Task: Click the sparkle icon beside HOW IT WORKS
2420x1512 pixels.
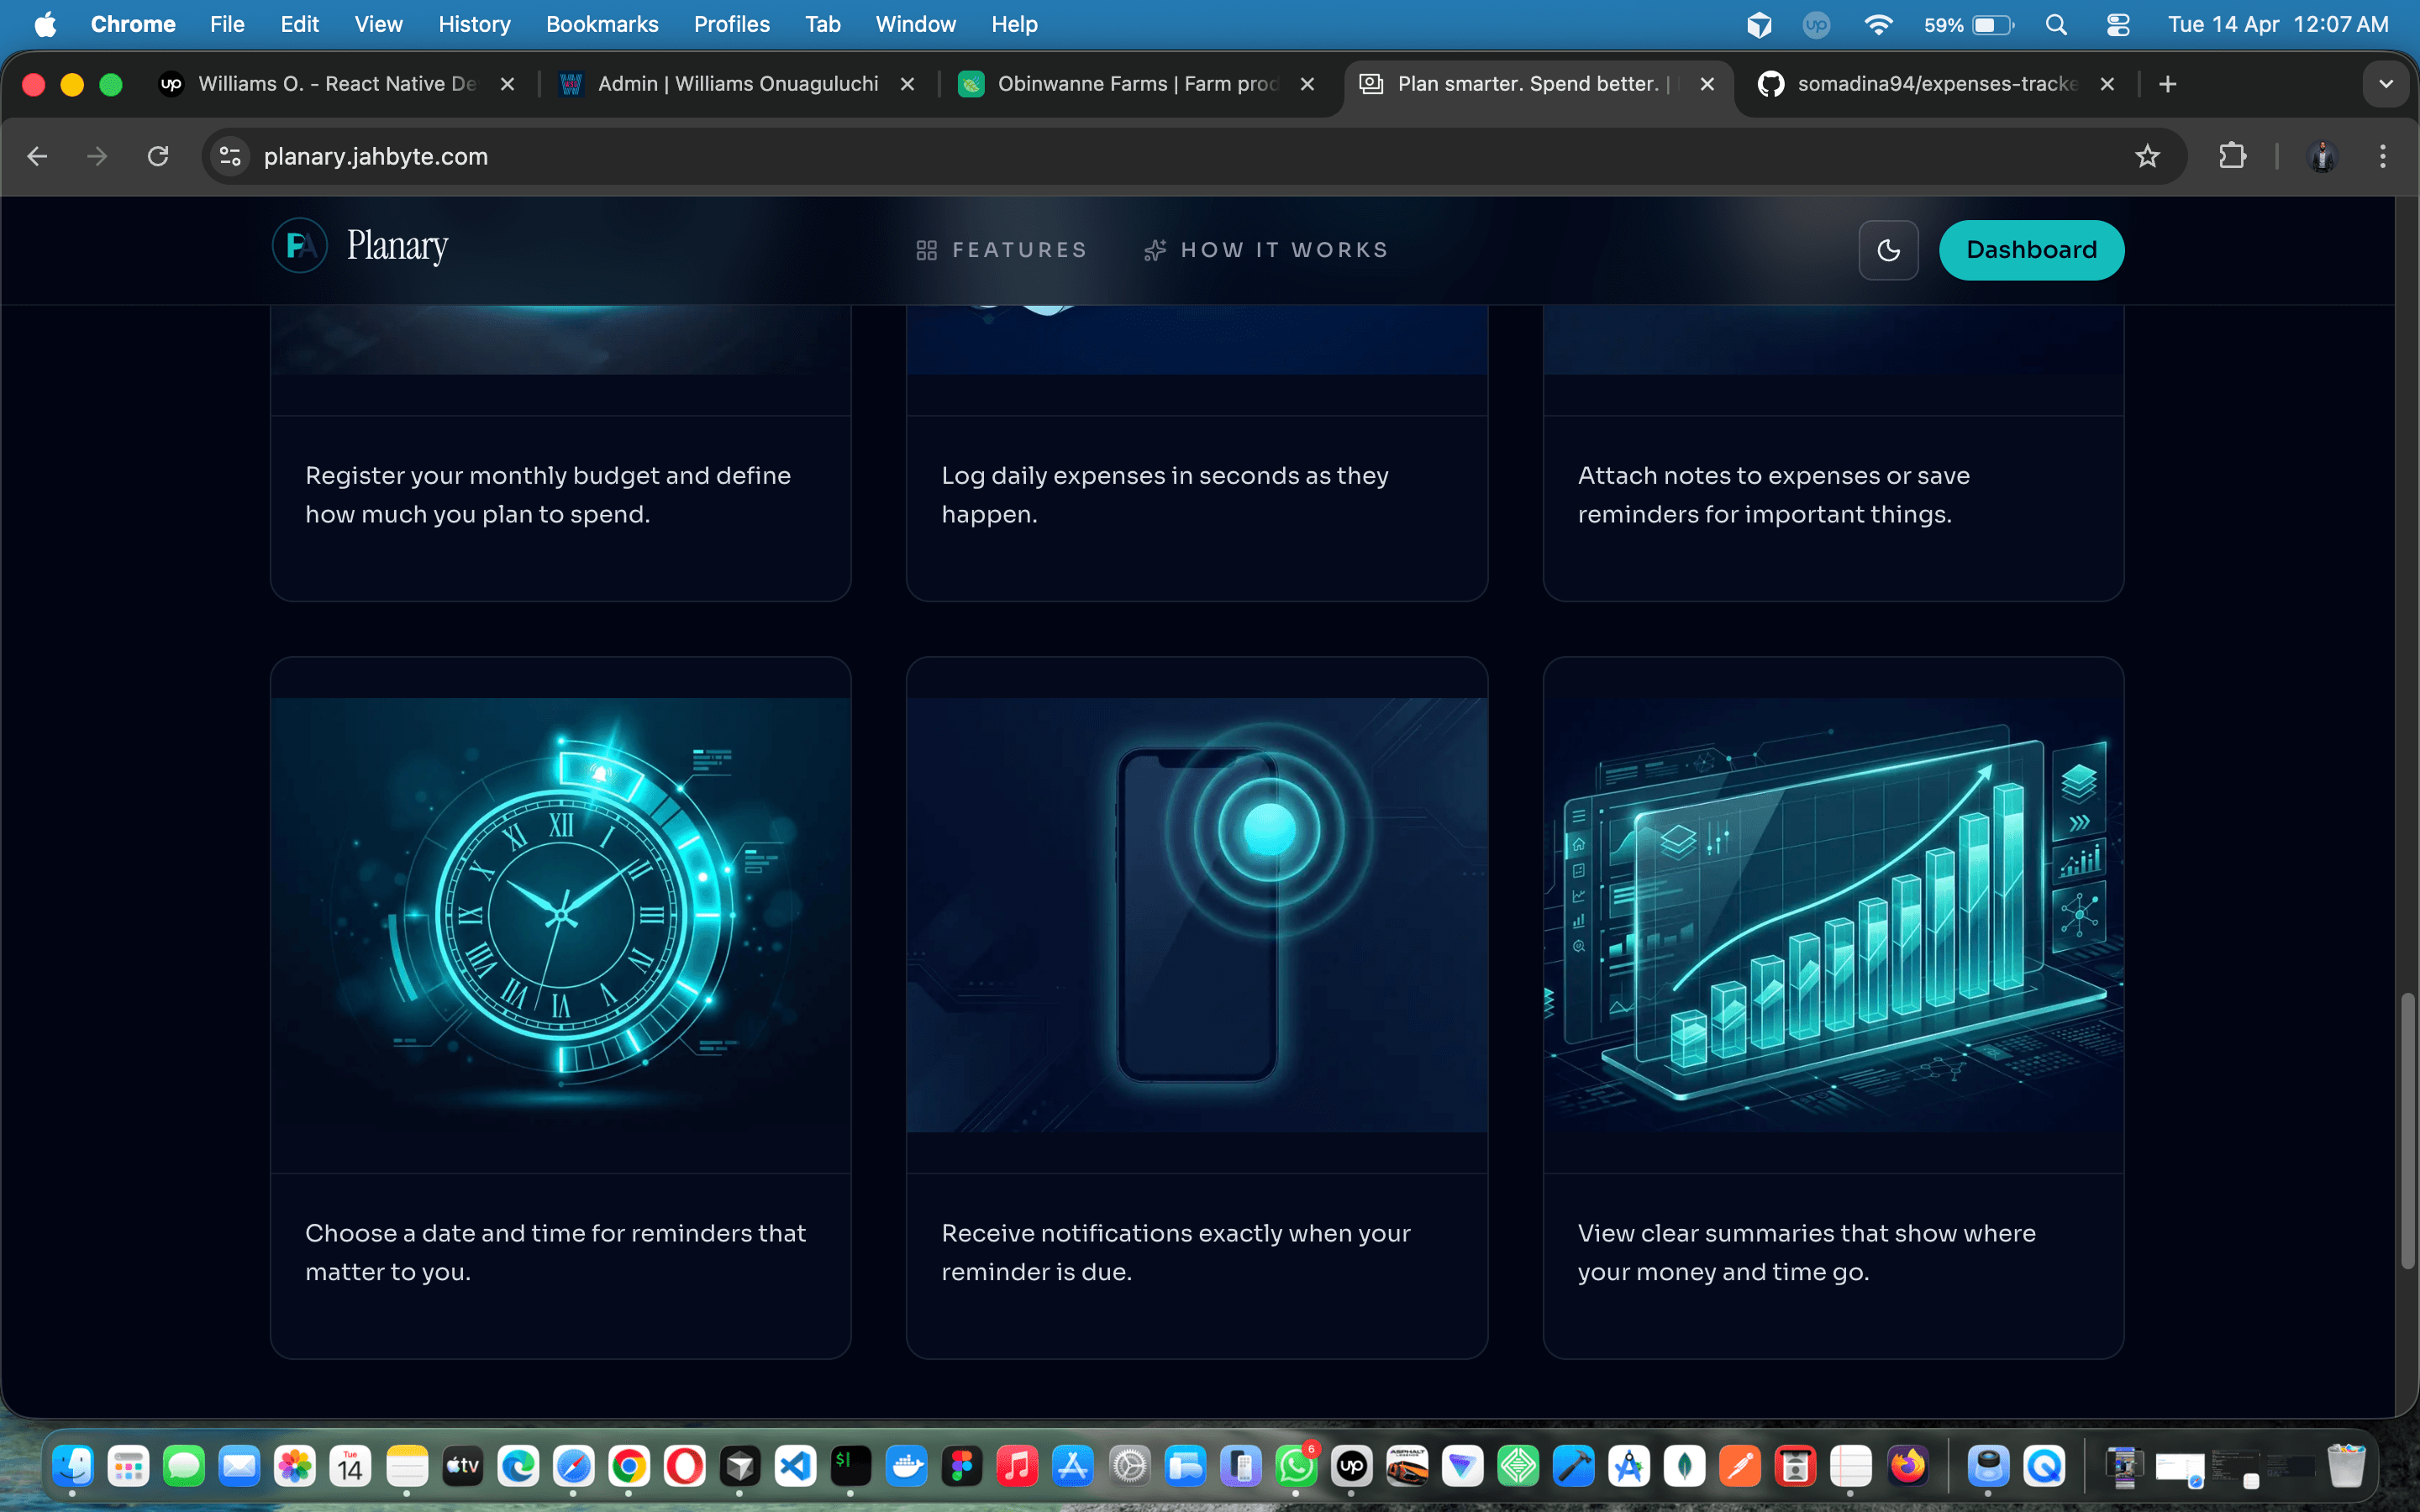Action: [1154, 250]
